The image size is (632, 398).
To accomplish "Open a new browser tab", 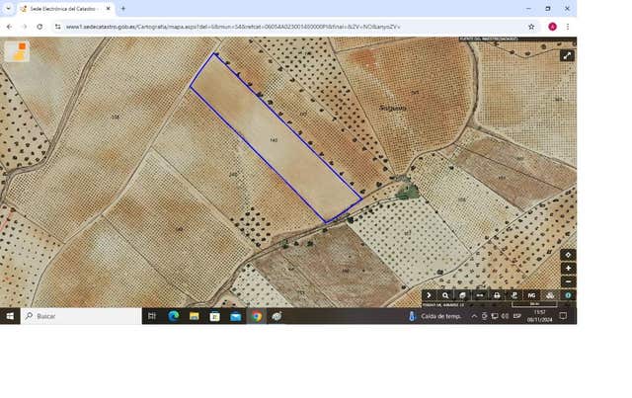I will (123, 8).
